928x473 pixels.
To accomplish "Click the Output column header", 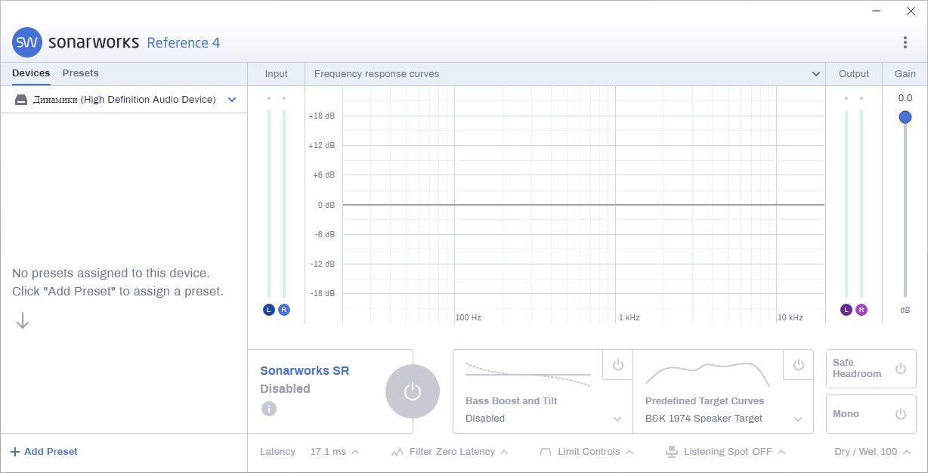I will pyautogui.click(x=854, y=74).
